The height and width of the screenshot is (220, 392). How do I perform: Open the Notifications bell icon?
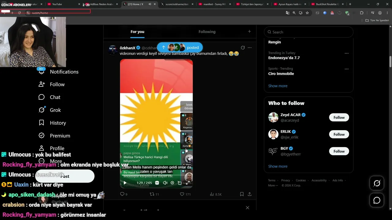point(42,71)
